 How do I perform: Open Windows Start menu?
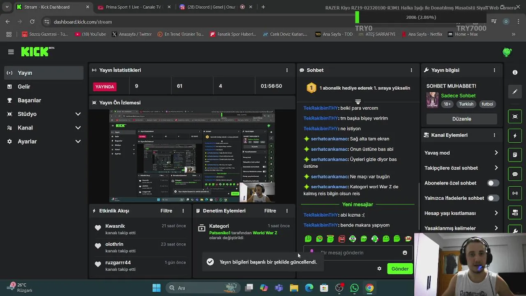[x=157, y=288]
